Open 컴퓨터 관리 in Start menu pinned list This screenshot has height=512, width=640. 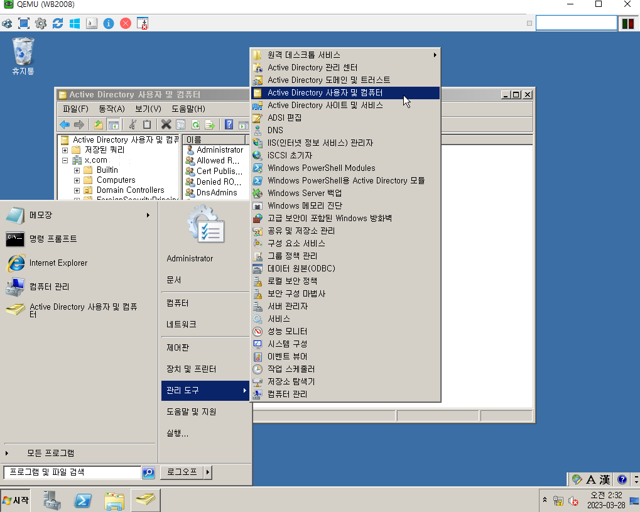(79, 286)
